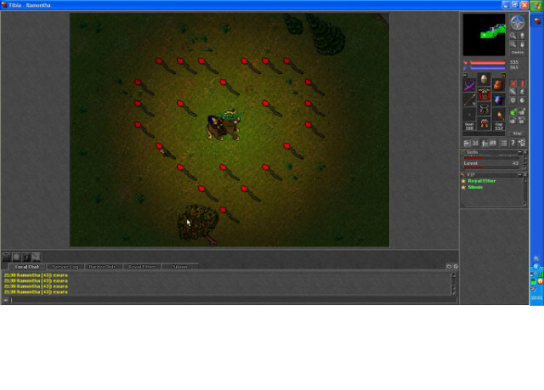Move minimap one floor up
Screen dimensions: 544x390
click(x=522, y=36)
